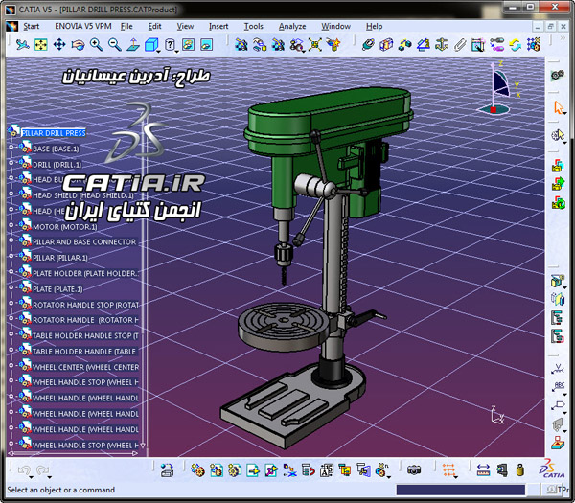Open the Edit menu
Image resolution: width=575 pixels, height=503 pixels.
[154, 27]
